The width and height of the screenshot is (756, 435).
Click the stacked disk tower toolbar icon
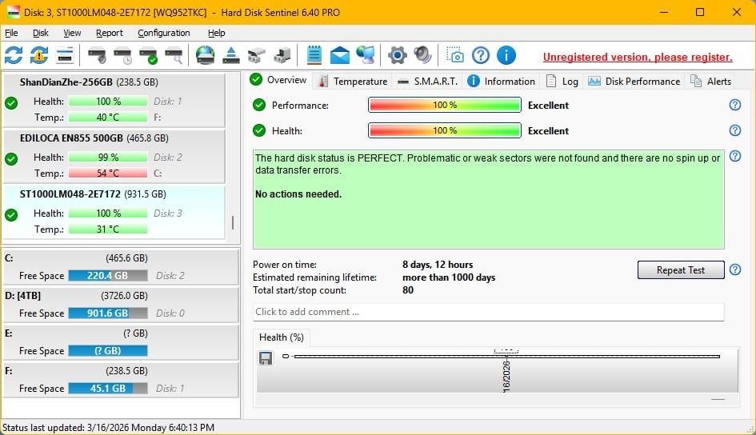click(x=282, y=55)
